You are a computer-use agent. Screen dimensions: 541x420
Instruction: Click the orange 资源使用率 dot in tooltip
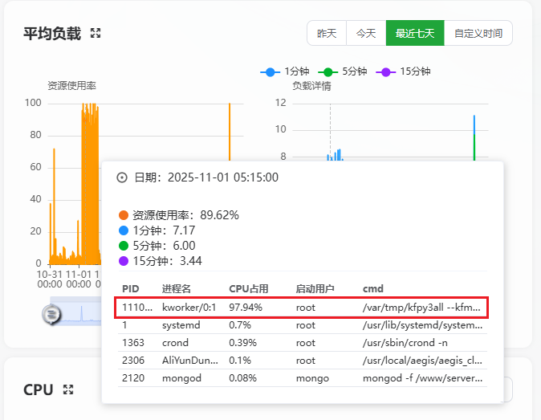click(123, 215)
